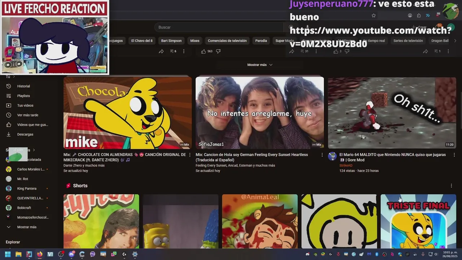Dislike the post with 563 likes
The image size is (462, 260).
tap(218, 51)
